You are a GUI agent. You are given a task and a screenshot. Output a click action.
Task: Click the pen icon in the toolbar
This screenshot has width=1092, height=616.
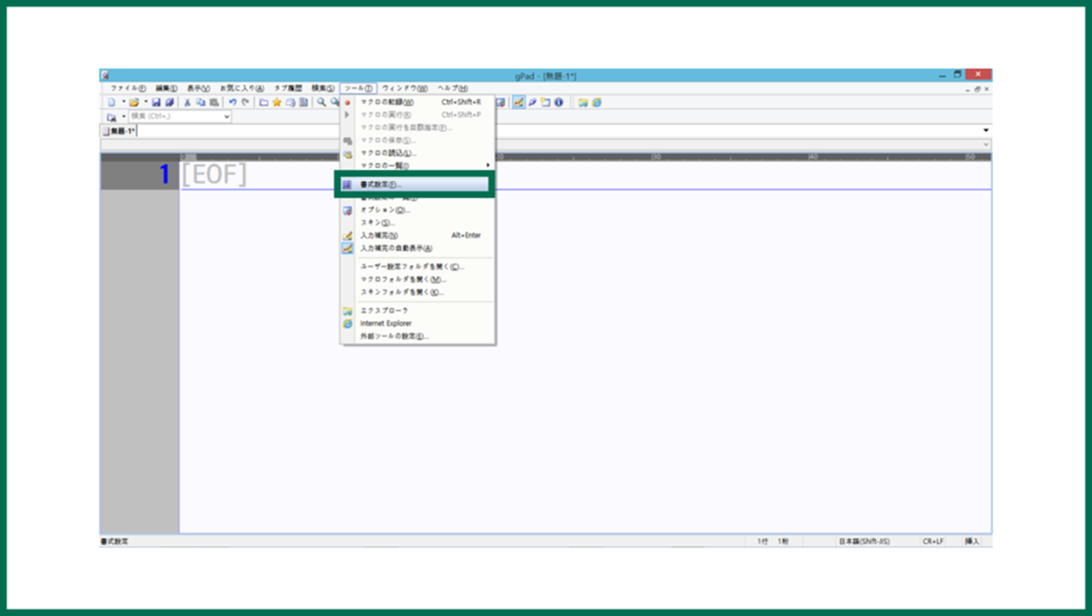pos(532,102)
